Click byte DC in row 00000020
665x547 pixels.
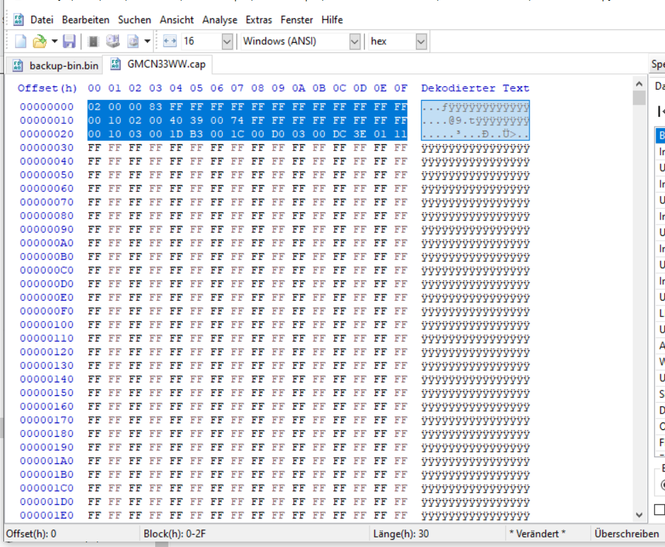point(339,134)
